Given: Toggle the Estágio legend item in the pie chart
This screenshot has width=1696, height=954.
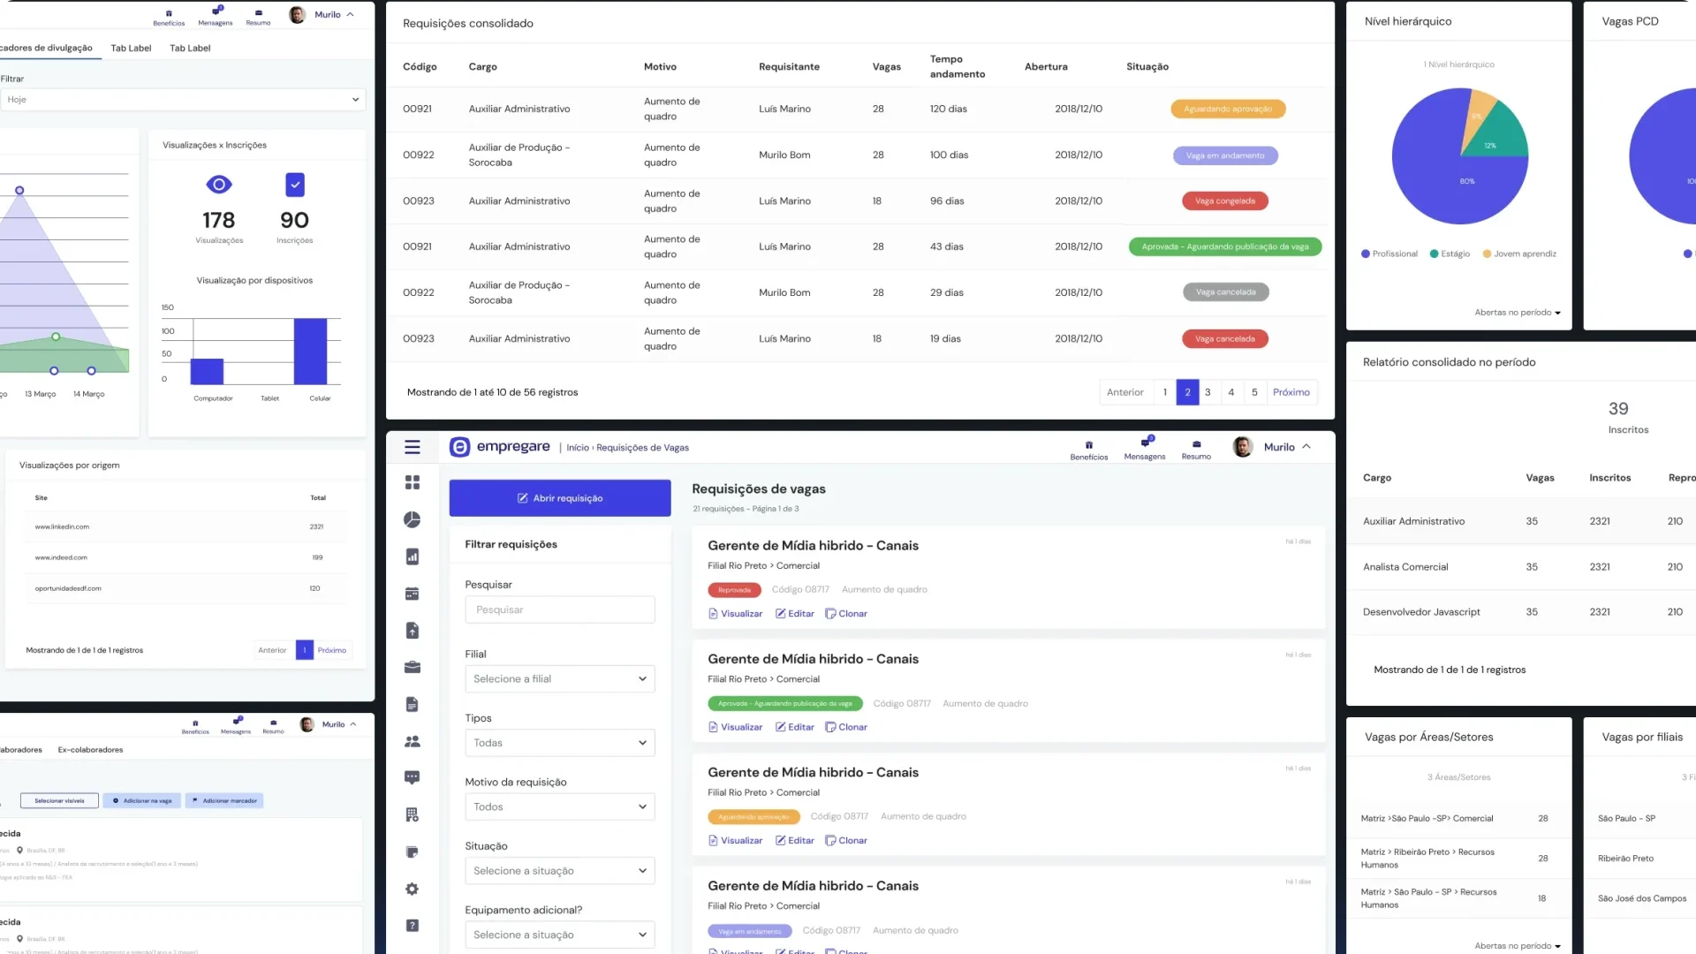Looking at the screenshot, I should (x=1450, y=254).
